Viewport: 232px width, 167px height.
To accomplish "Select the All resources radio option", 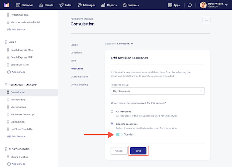I will point(112,112).
